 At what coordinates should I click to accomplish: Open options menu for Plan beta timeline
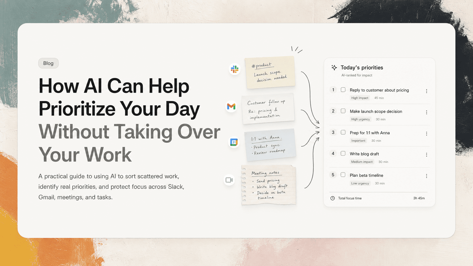[x=427, y=176]
